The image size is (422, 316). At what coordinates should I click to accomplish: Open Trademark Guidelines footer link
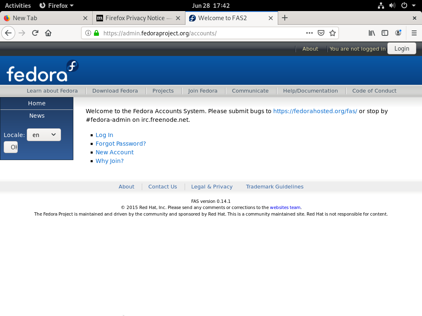pyautogui.click(x=274, y=187)
